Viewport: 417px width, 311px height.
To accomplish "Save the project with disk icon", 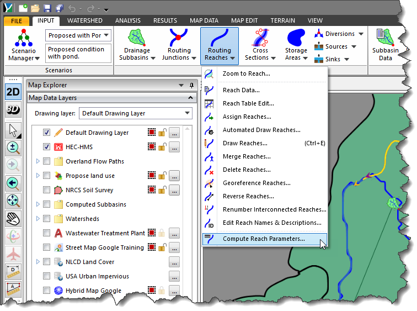I will [x=47, y=8].
